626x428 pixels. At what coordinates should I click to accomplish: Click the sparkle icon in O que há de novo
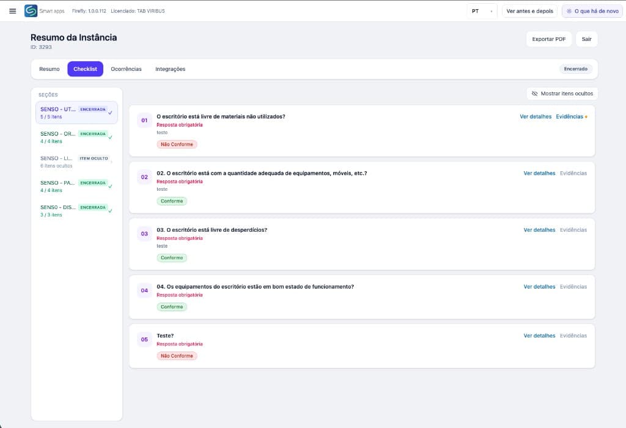tap(569, 11)
